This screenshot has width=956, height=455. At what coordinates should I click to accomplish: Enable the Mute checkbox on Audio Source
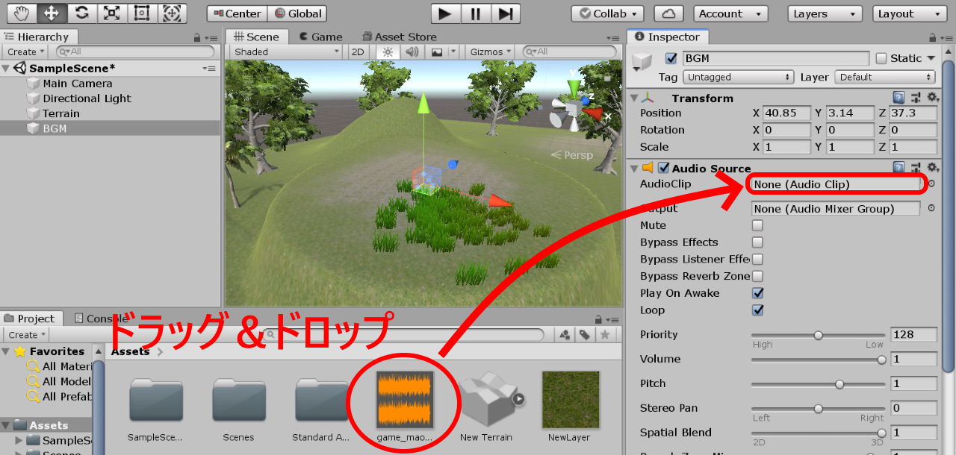point(757,225)
